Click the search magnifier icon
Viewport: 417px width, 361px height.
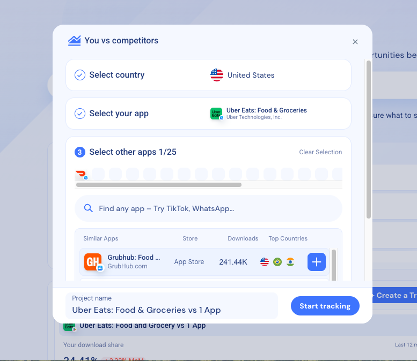point(89,208)
